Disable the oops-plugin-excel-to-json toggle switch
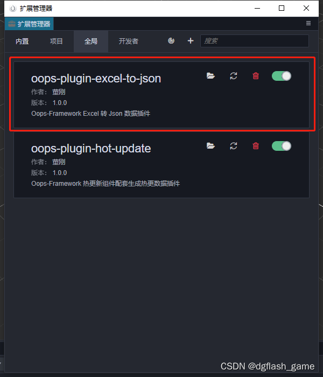 (282, 76)
